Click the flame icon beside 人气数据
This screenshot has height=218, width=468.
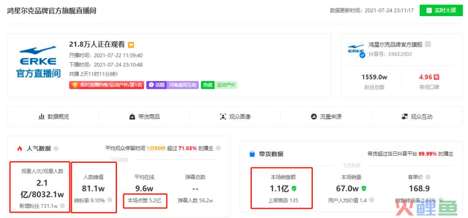19,148
